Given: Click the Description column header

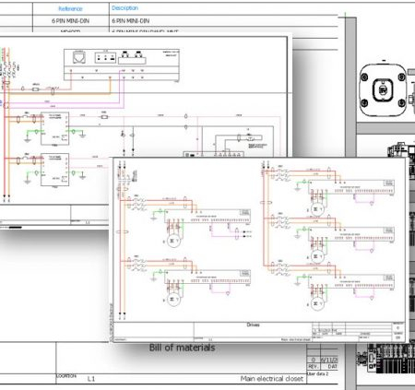Looking at the screenshot, I should (125, 8).
